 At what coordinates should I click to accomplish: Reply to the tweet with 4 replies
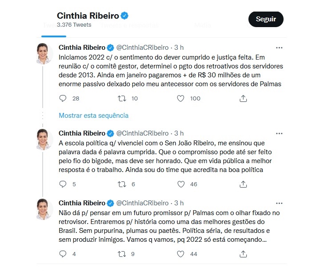coord(63,254)
